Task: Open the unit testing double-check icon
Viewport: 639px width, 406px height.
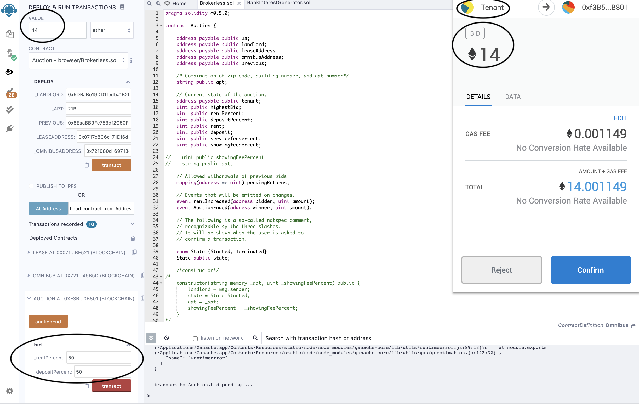Action: coord(10,110)
